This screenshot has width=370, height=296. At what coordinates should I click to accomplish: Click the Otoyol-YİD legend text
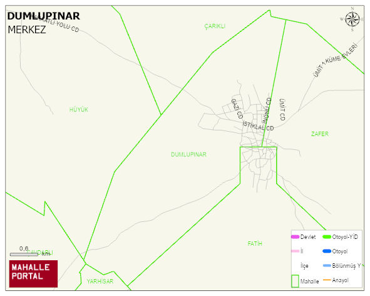[x=345, y=237]
